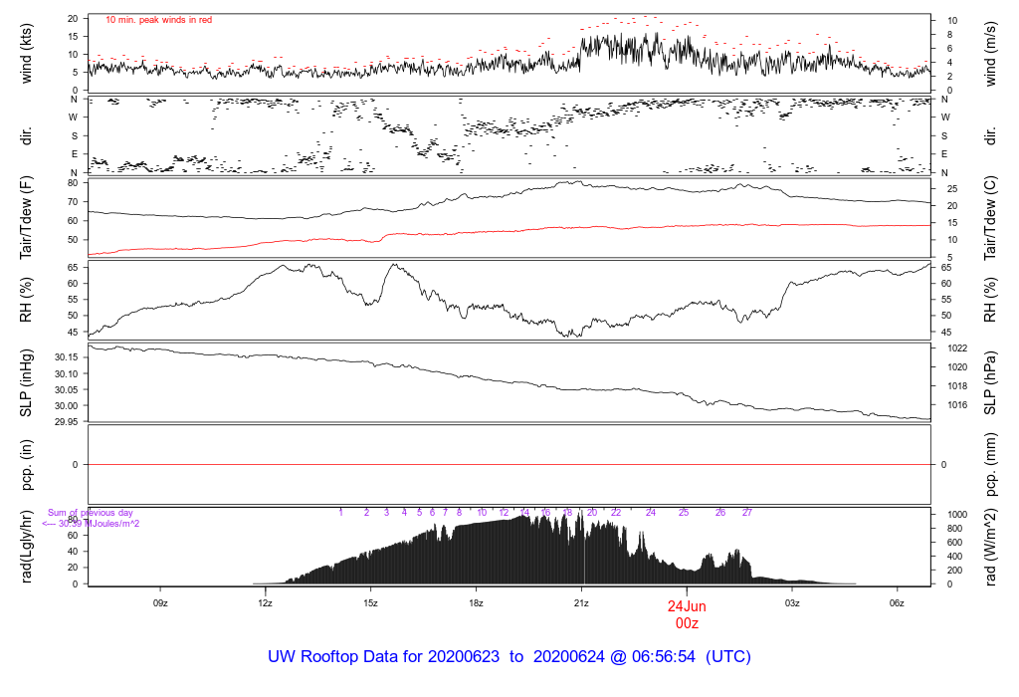Select the 18z time tick label
The width and height of the screenshot is (1019, 697).
click(476, 603)
